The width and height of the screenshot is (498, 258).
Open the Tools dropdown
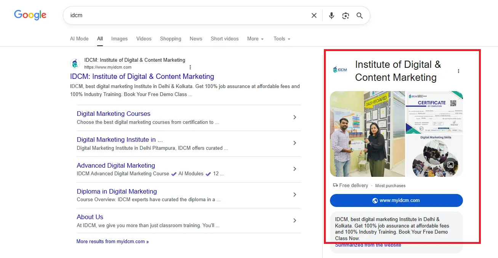point(282,39)
